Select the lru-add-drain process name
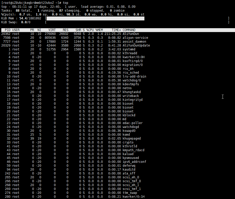Screen dimensions: 235x199 click(134, 76)
